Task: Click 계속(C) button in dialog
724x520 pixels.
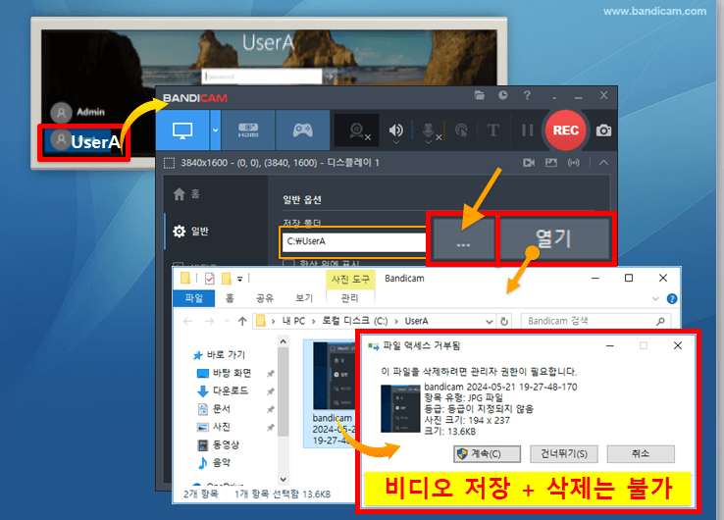Action: [487, 454]
